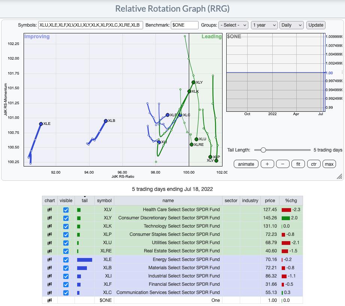Click the ctr button
This screenshot has width=345, height=306.
[314, 164]
